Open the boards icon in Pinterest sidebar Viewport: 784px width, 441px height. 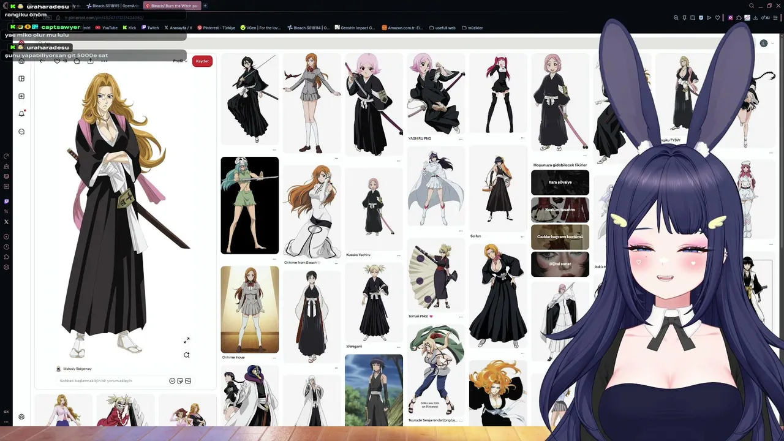click(21, 78)
